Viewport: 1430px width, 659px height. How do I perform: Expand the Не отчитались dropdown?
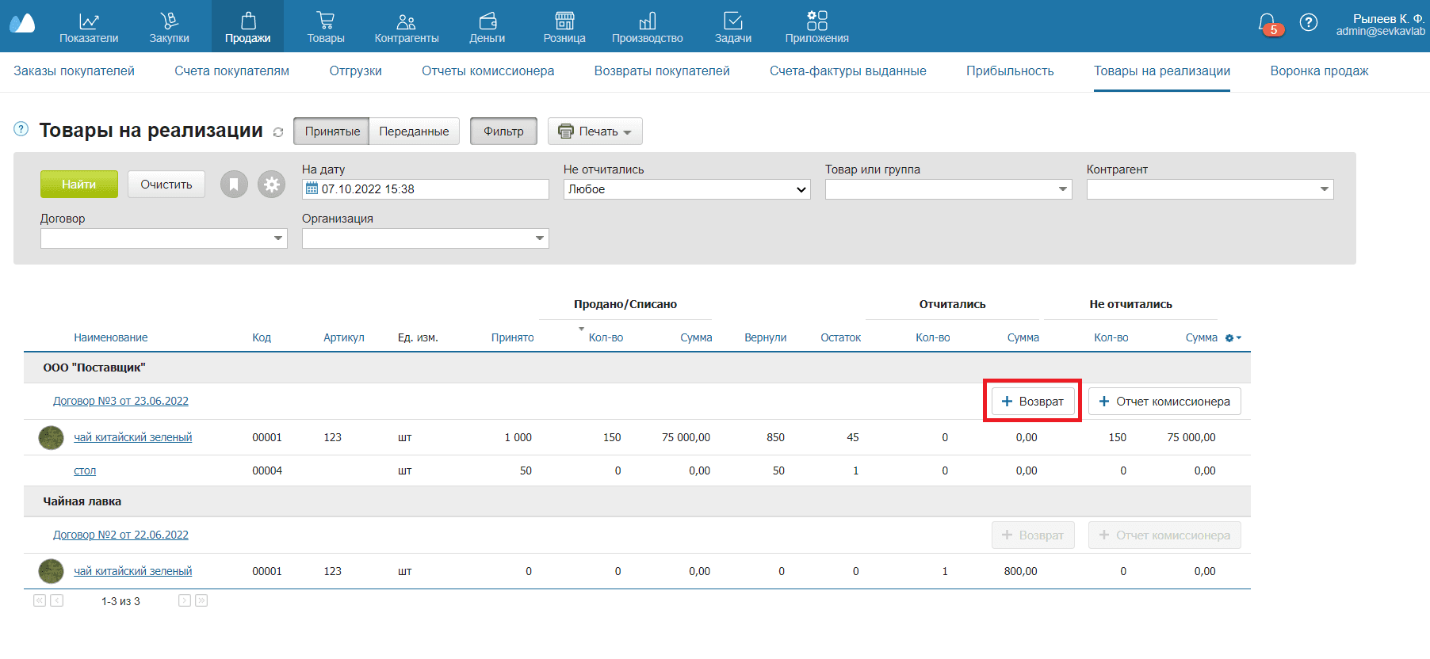tap(686, 189)
